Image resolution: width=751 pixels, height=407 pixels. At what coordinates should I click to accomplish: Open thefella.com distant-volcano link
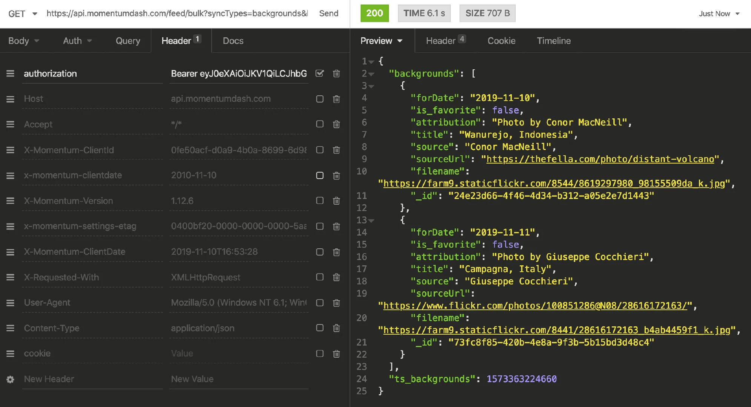tap(600, 159)
